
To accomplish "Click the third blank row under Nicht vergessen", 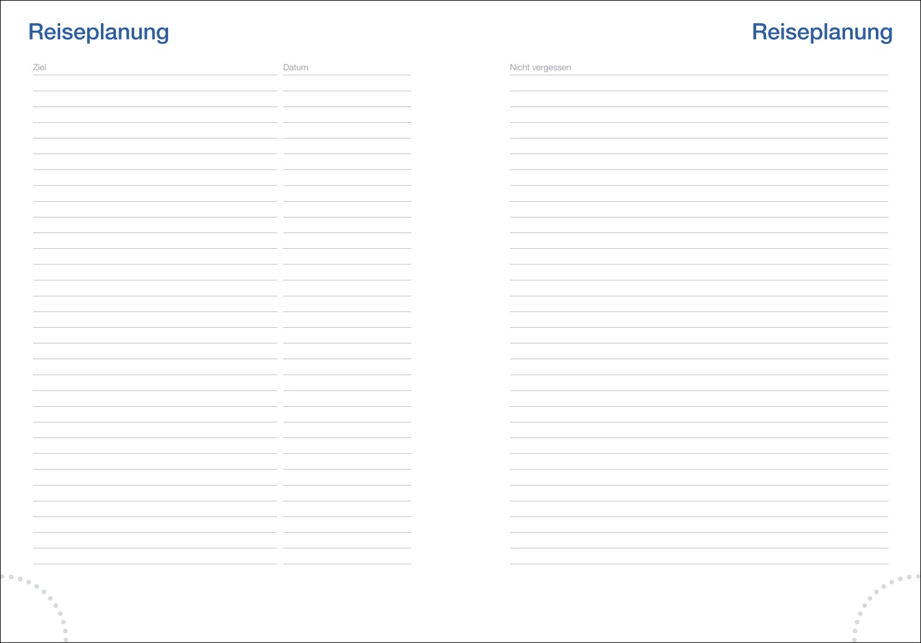I will pyautogui.click(x=698, y=115).
